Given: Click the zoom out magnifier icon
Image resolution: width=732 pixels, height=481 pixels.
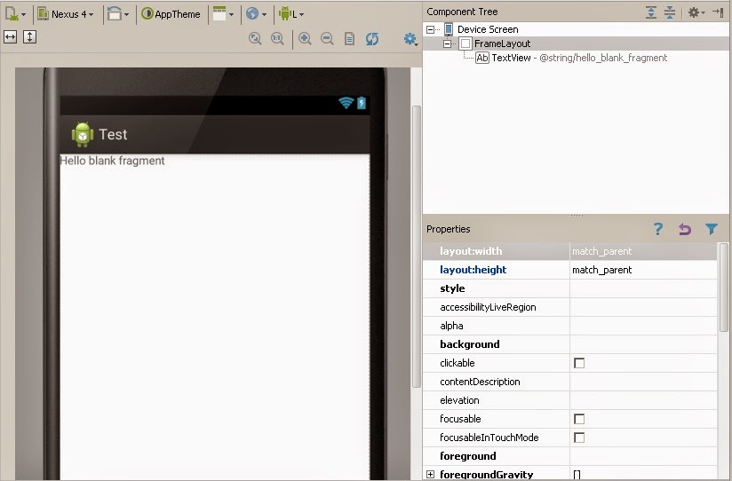Looking at the screenshot, I should click(327, 39).
